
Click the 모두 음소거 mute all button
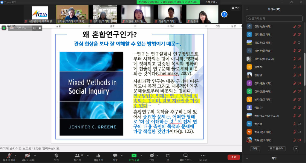(277, 148)
